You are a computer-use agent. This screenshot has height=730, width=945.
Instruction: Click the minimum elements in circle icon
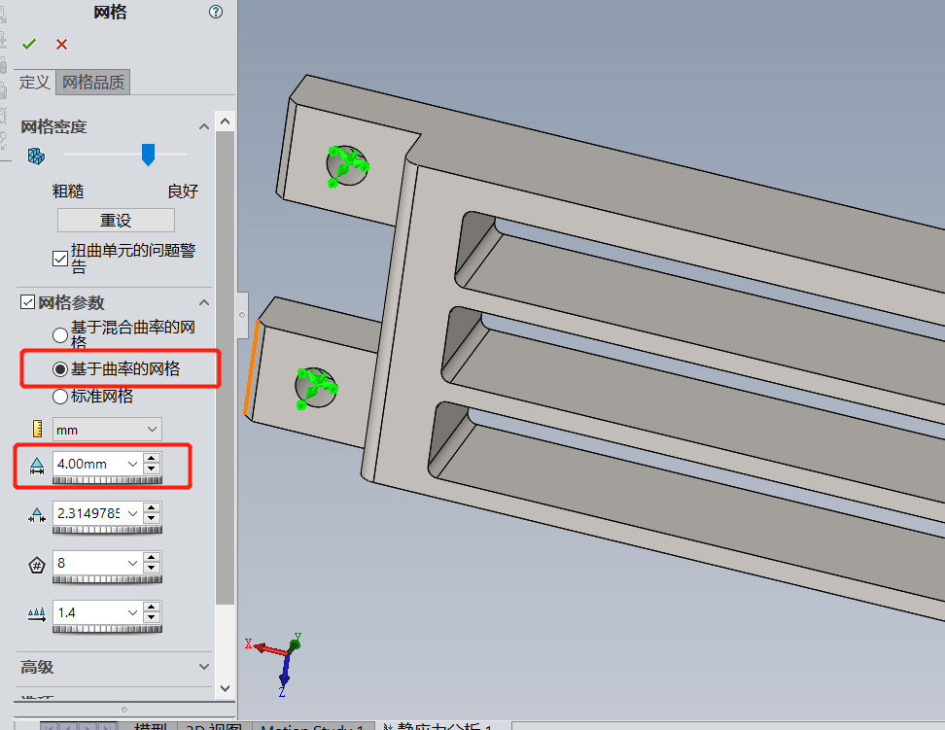tap(37, 565)
